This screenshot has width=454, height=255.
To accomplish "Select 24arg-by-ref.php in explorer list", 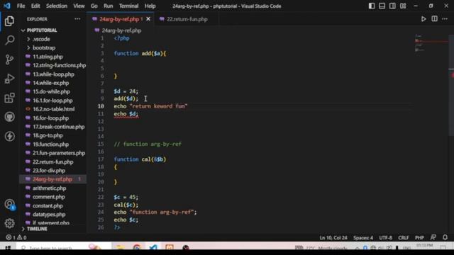I will point(52,179).
